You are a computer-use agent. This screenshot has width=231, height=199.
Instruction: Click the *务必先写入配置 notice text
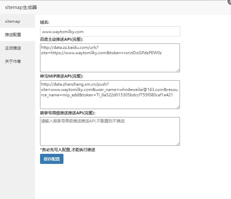click(x=68, y=150)
